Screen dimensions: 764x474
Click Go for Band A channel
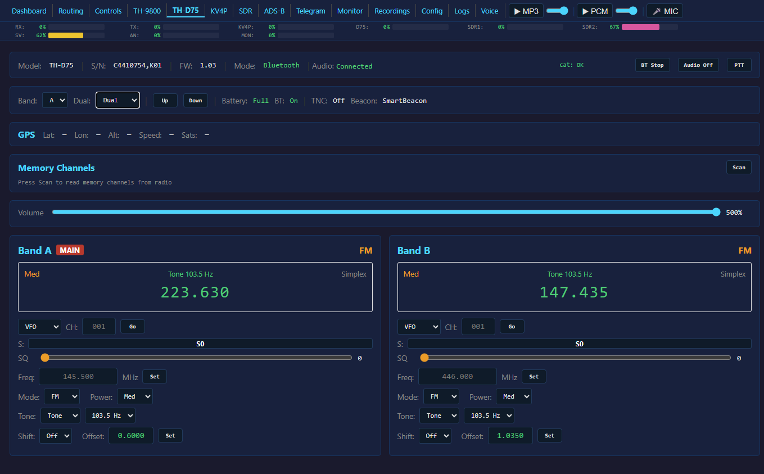(x=133, y=327)
